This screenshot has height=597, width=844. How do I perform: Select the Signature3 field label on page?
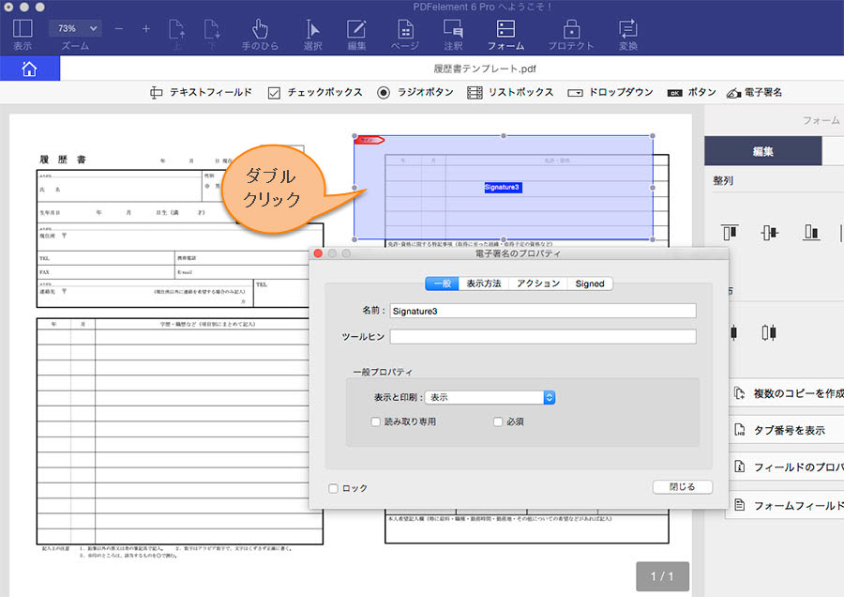(503, 187)
